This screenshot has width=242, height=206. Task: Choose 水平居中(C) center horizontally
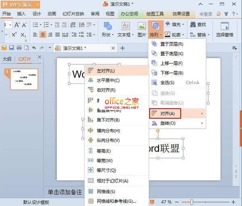tap(117, 80)
